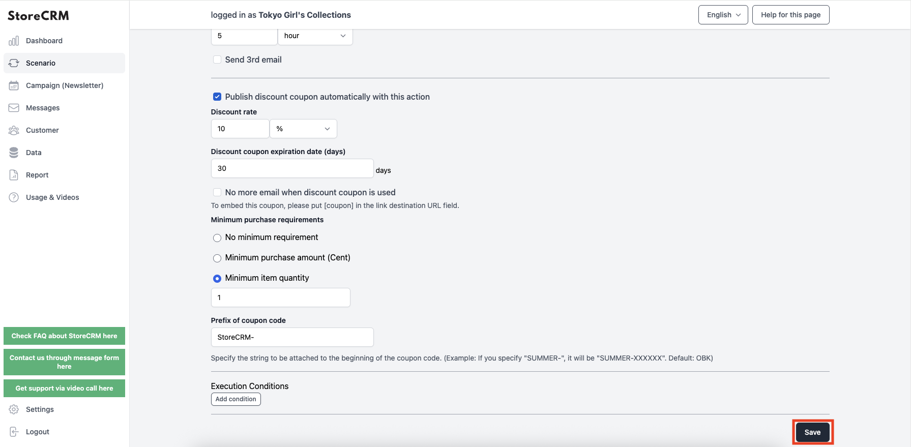Click the Scenario cycle arrows icon
This screenshot has width=911, height=447.
coord(14,63)
